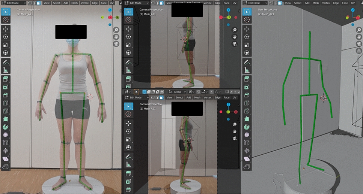The width and height of the screenshot is (363, 194).
Task: Pick the Annotate tool in the right viewport
Action: (247, 62)
